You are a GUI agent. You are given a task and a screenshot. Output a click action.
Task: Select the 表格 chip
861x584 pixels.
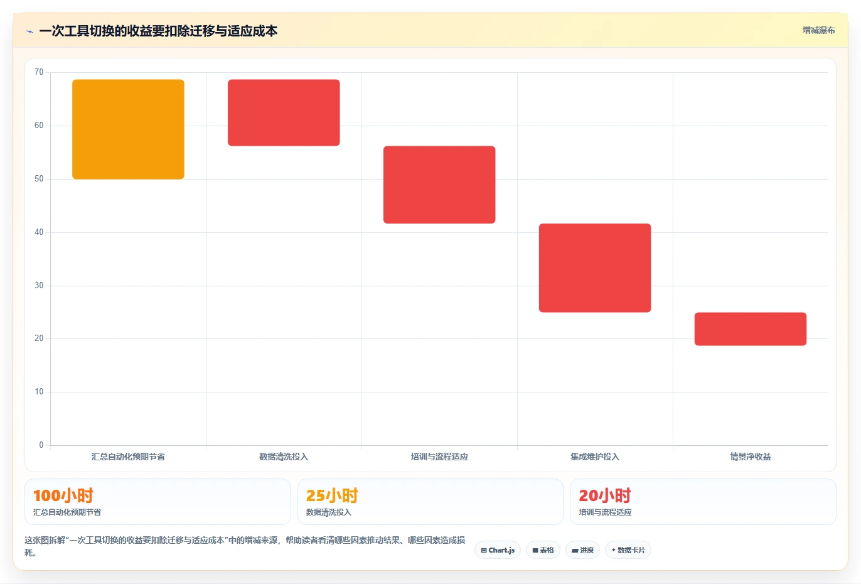(x=543, y=550)
